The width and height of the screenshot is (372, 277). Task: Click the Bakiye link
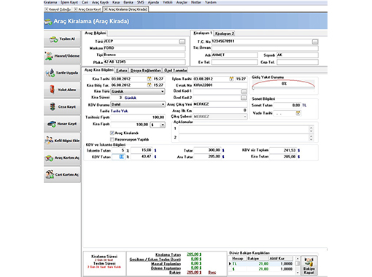coord(175,273)
